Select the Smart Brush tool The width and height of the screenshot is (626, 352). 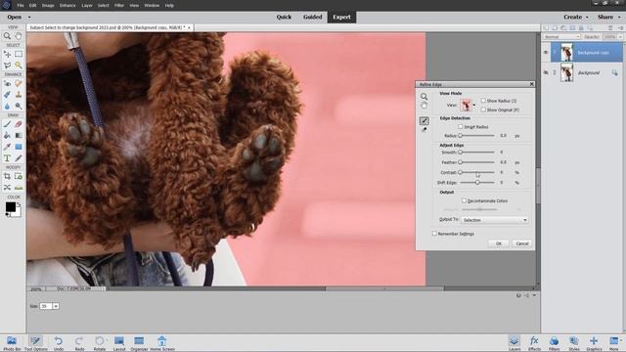pos(7,95)
